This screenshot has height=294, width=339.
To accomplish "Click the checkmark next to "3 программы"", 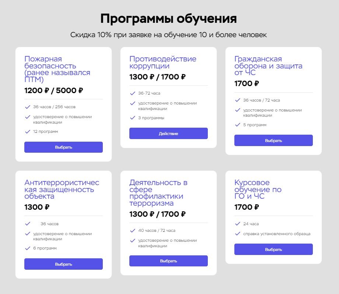I will pyautogui.click(x=132, y=118).
